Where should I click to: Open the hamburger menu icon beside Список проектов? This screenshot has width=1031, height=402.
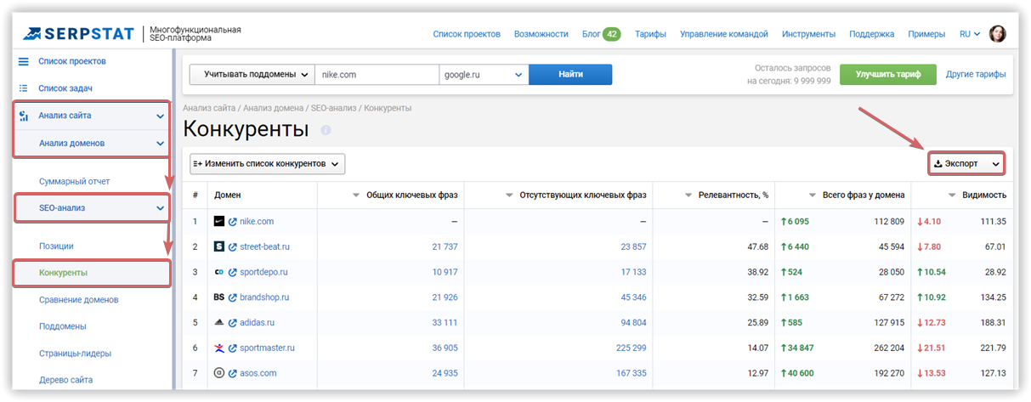pos(24,61)
